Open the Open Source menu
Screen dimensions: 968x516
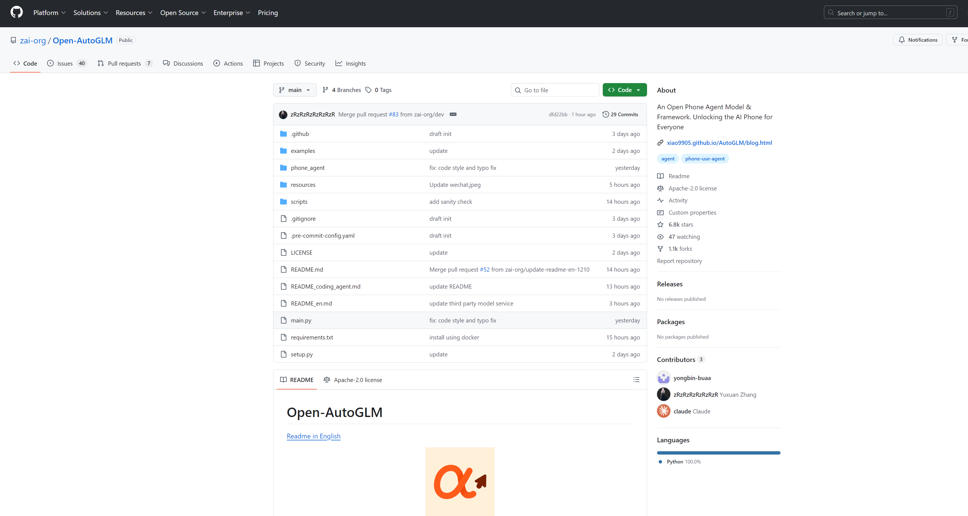tap(183, 13)
